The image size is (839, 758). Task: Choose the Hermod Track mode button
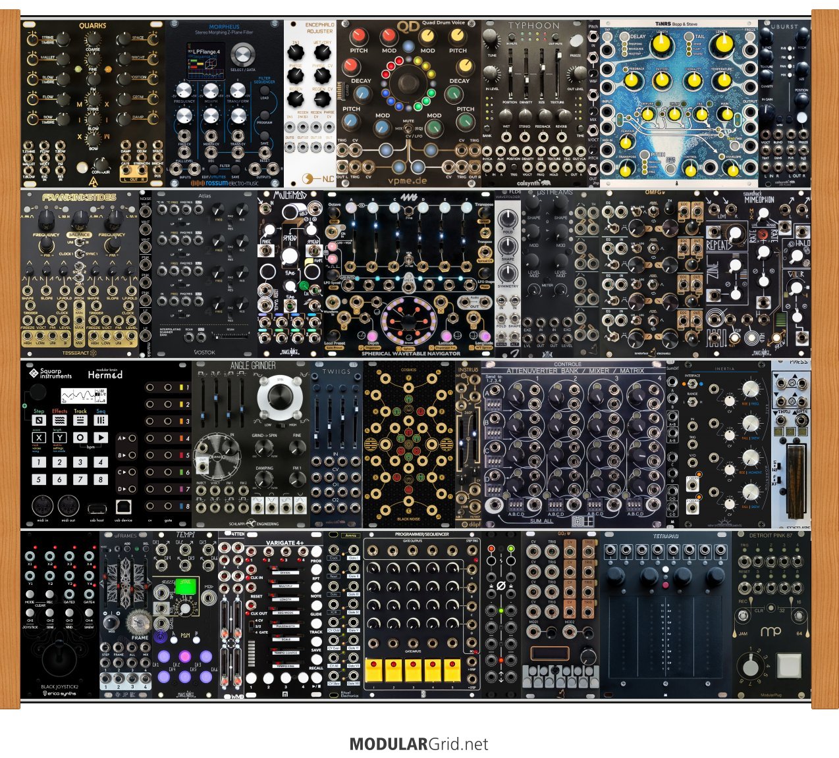click(x=80, y=420)
